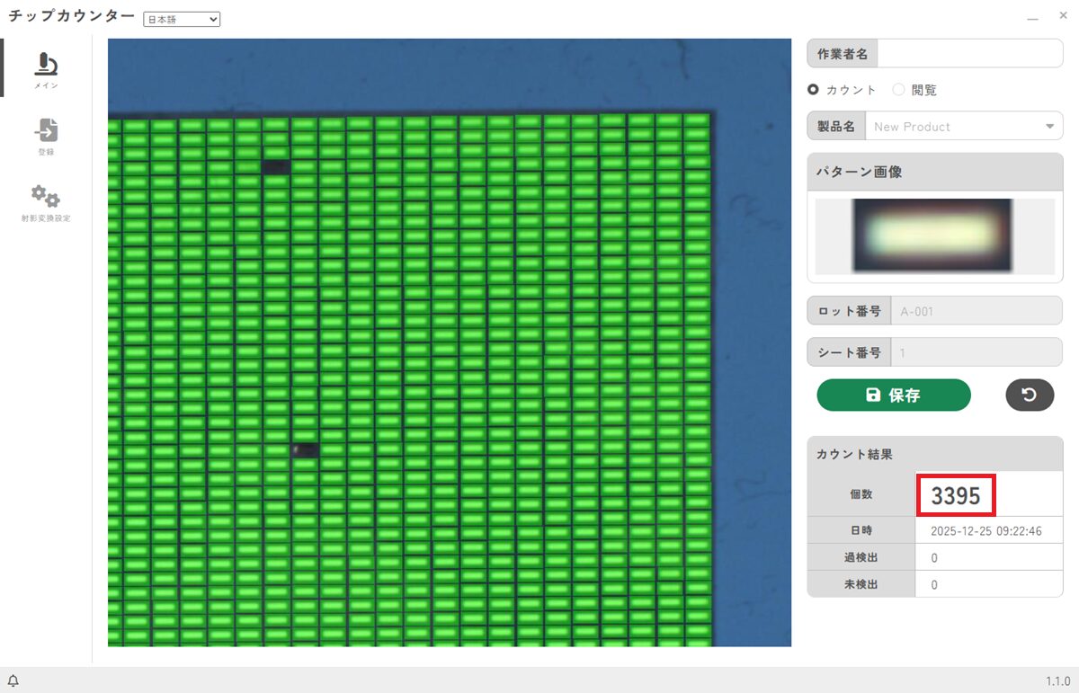Minimize the チップカウンター window
The image size is (1079, 693).
1034,17
